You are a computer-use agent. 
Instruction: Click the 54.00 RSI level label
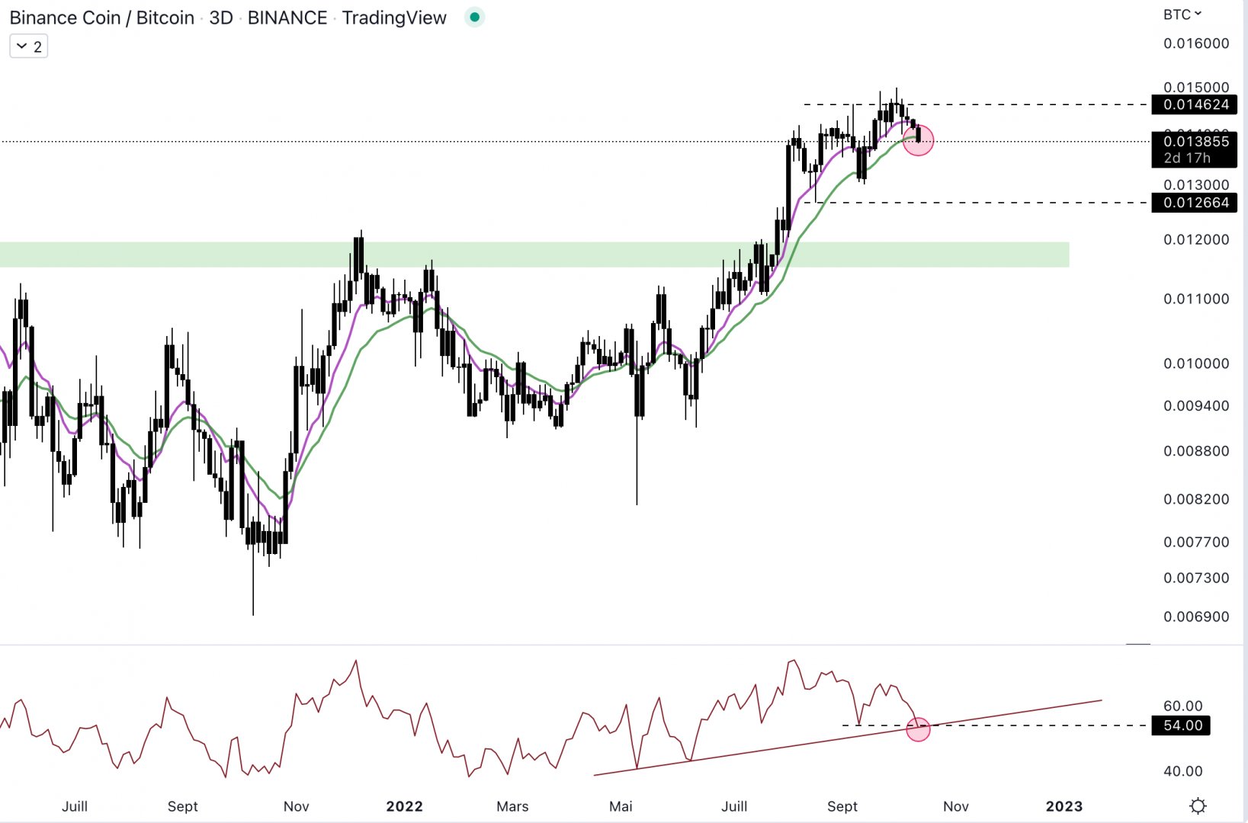coord(1181,725)
